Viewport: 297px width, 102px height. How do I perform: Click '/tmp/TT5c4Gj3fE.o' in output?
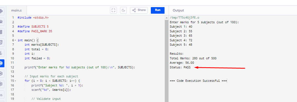[185, 18]
